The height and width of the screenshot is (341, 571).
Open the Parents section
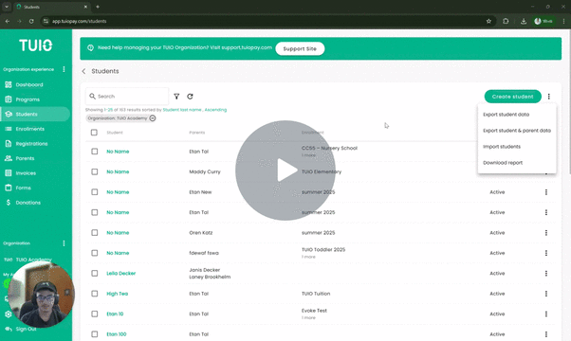point(25,158)
